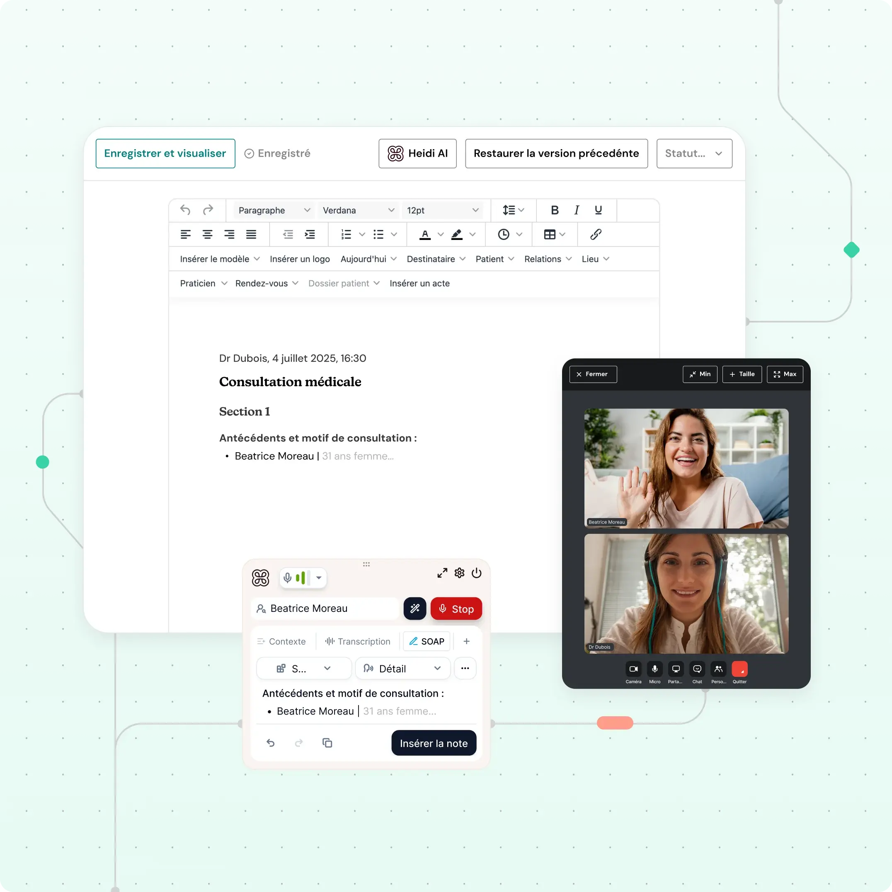The image size is (892, 892).
Task: Click Enregistrer et visualiser button
Action: pos(165,153)
